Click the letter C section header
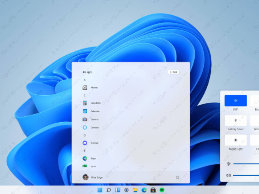 point(85,95)
